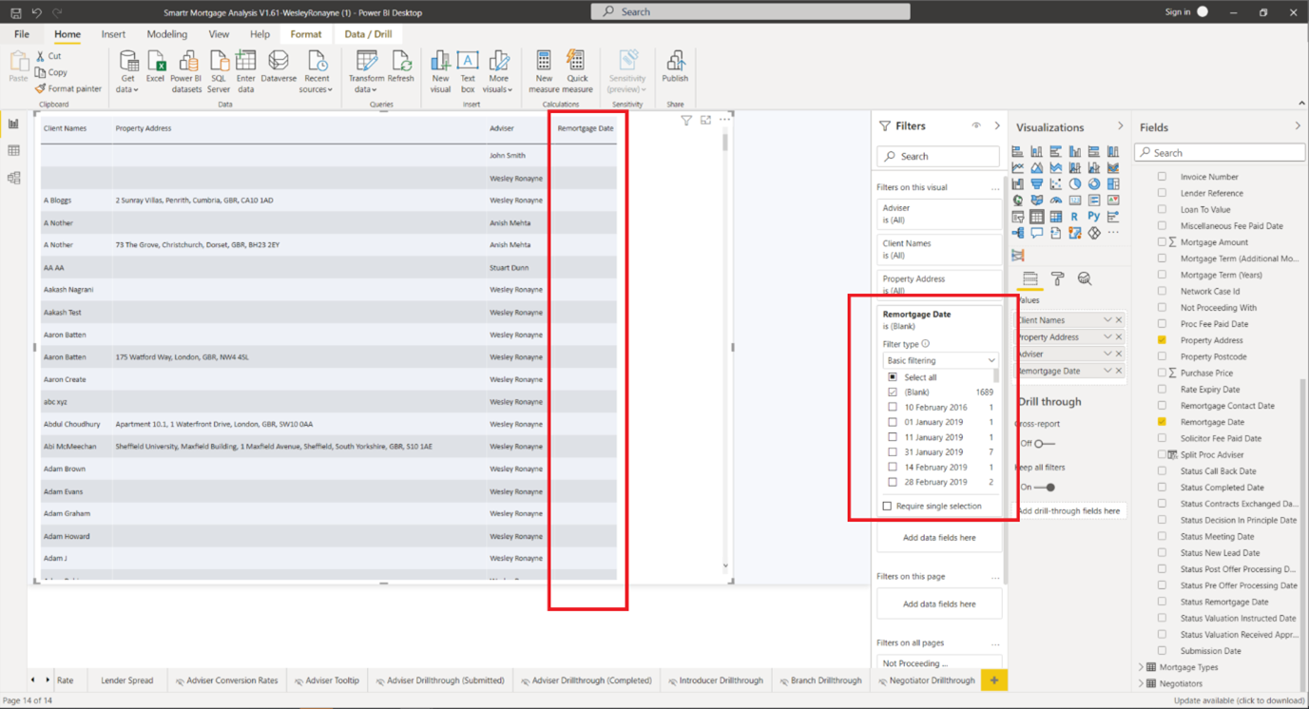
Task: Toggle the Keep all filters switch
Action: (x=1044, y=488)
